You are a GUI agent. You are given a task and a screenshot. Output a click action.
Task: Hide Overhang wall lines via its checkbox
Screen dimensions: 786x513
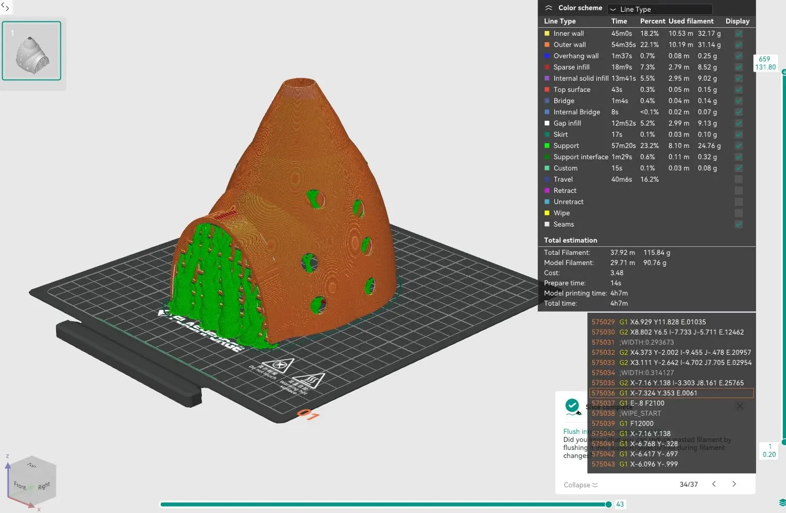(x=738, y=56)
